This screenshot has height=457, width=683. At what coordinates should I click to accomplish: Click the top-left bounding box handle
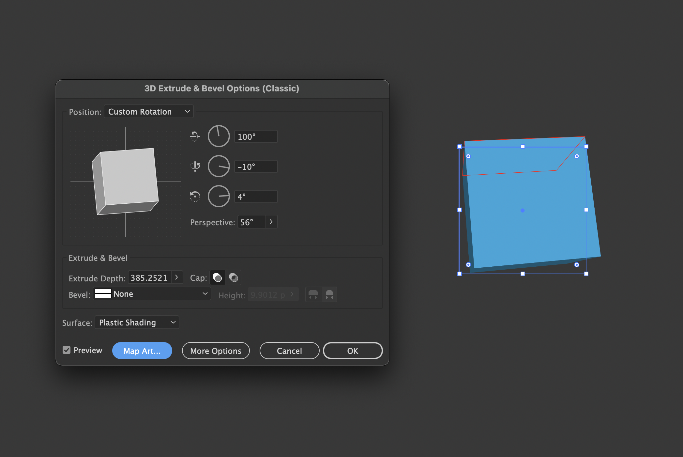[460, 147]
